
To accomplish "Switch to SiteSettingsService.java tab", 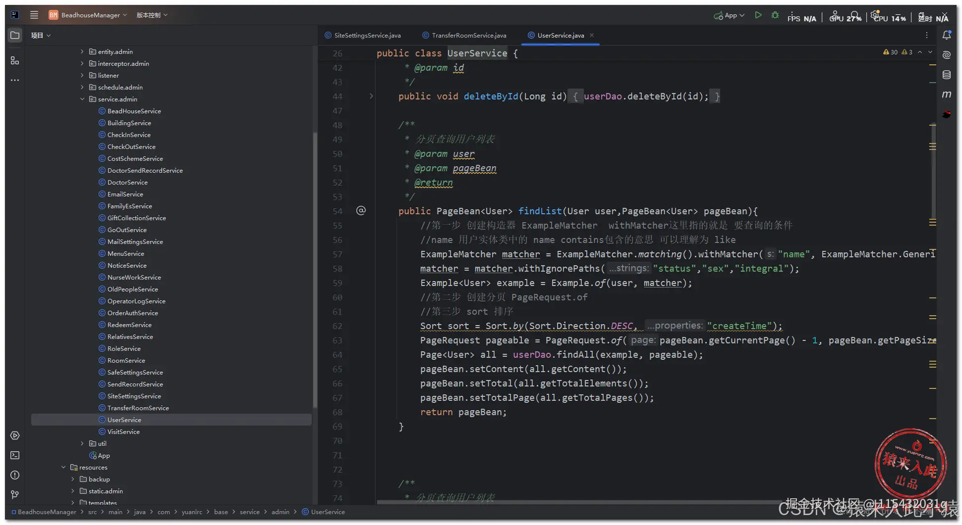I will pos(363,35).
